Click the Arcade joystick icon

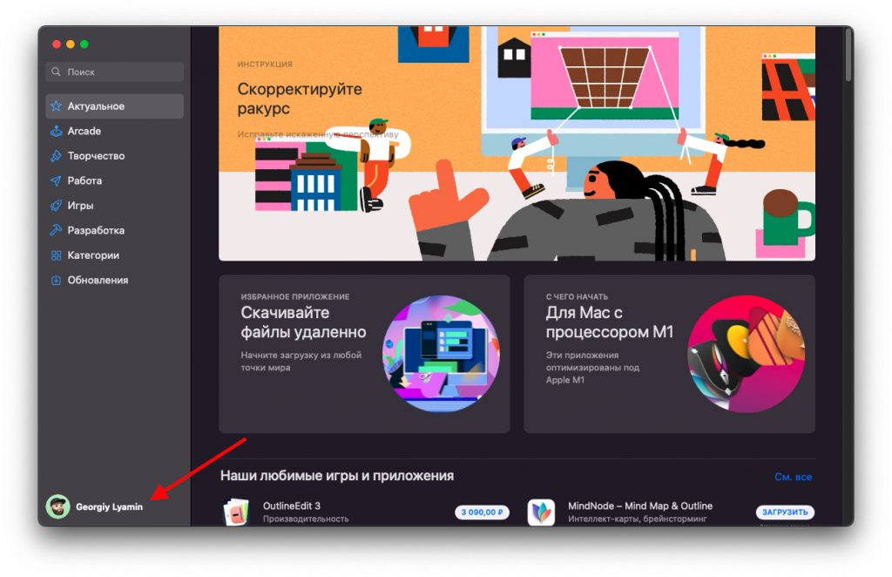pos(56,131)
